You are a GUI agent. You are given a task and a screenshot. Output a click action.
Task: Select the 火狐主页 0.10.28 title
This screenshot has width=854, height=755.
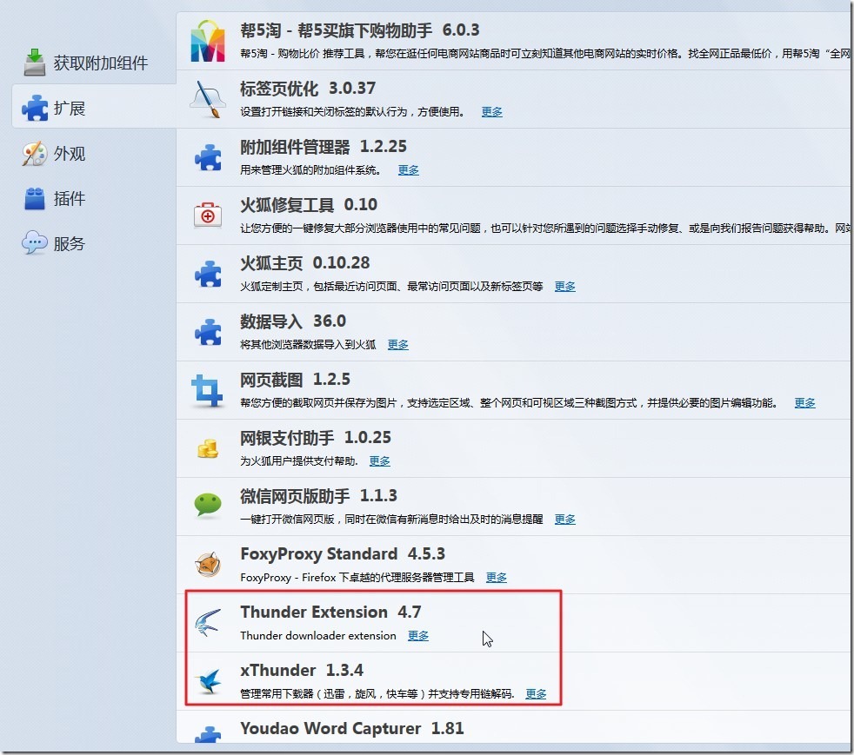[305, 262]
